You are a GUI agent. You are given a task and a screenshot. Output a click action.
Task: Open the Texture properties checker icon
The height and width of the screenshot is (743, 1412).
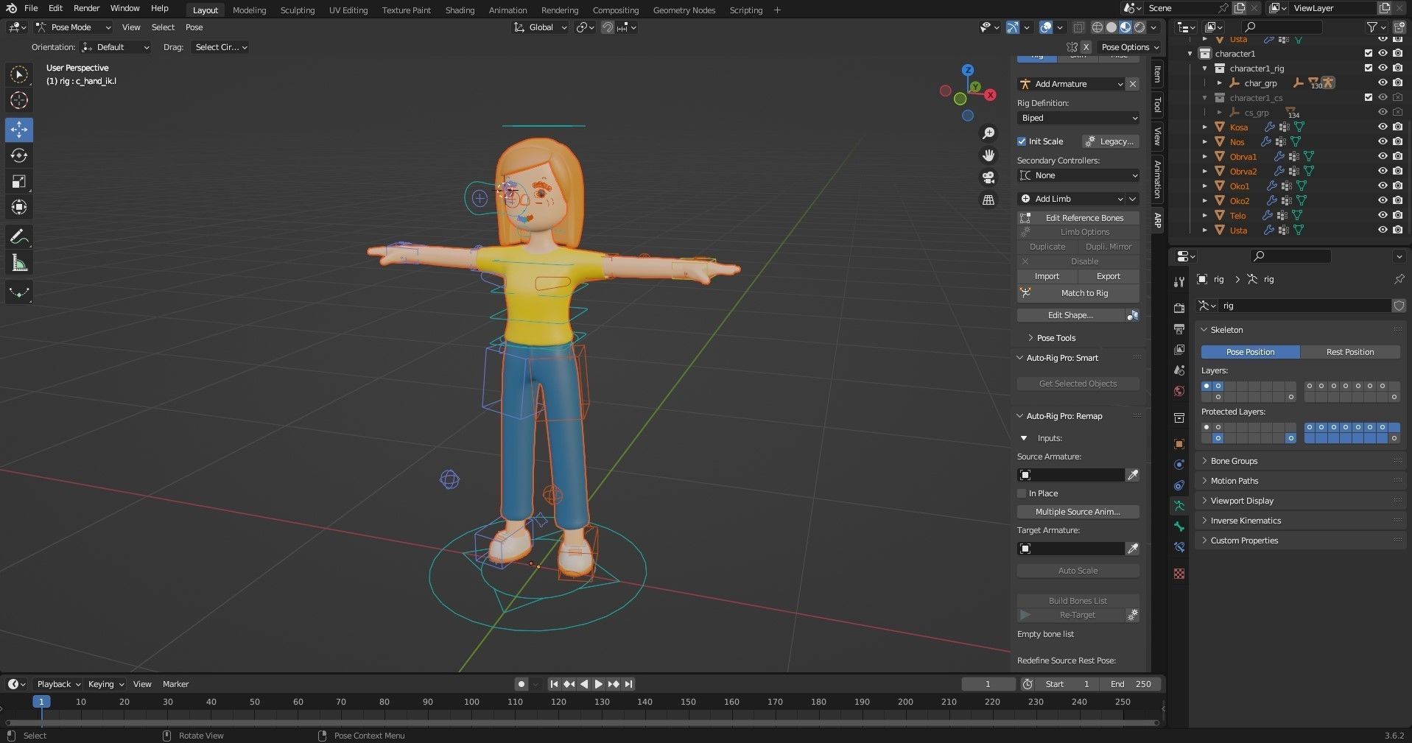coord(1179,574)
